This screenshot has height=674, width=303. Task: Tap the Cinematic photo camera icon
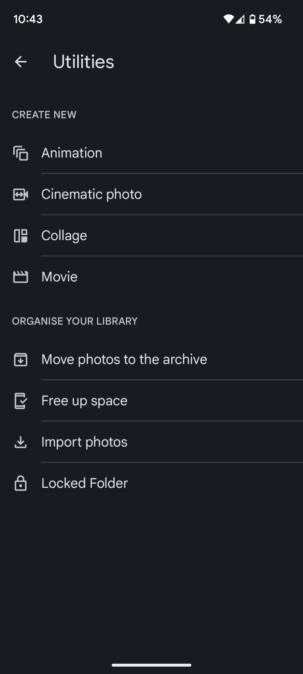[21, 194]
